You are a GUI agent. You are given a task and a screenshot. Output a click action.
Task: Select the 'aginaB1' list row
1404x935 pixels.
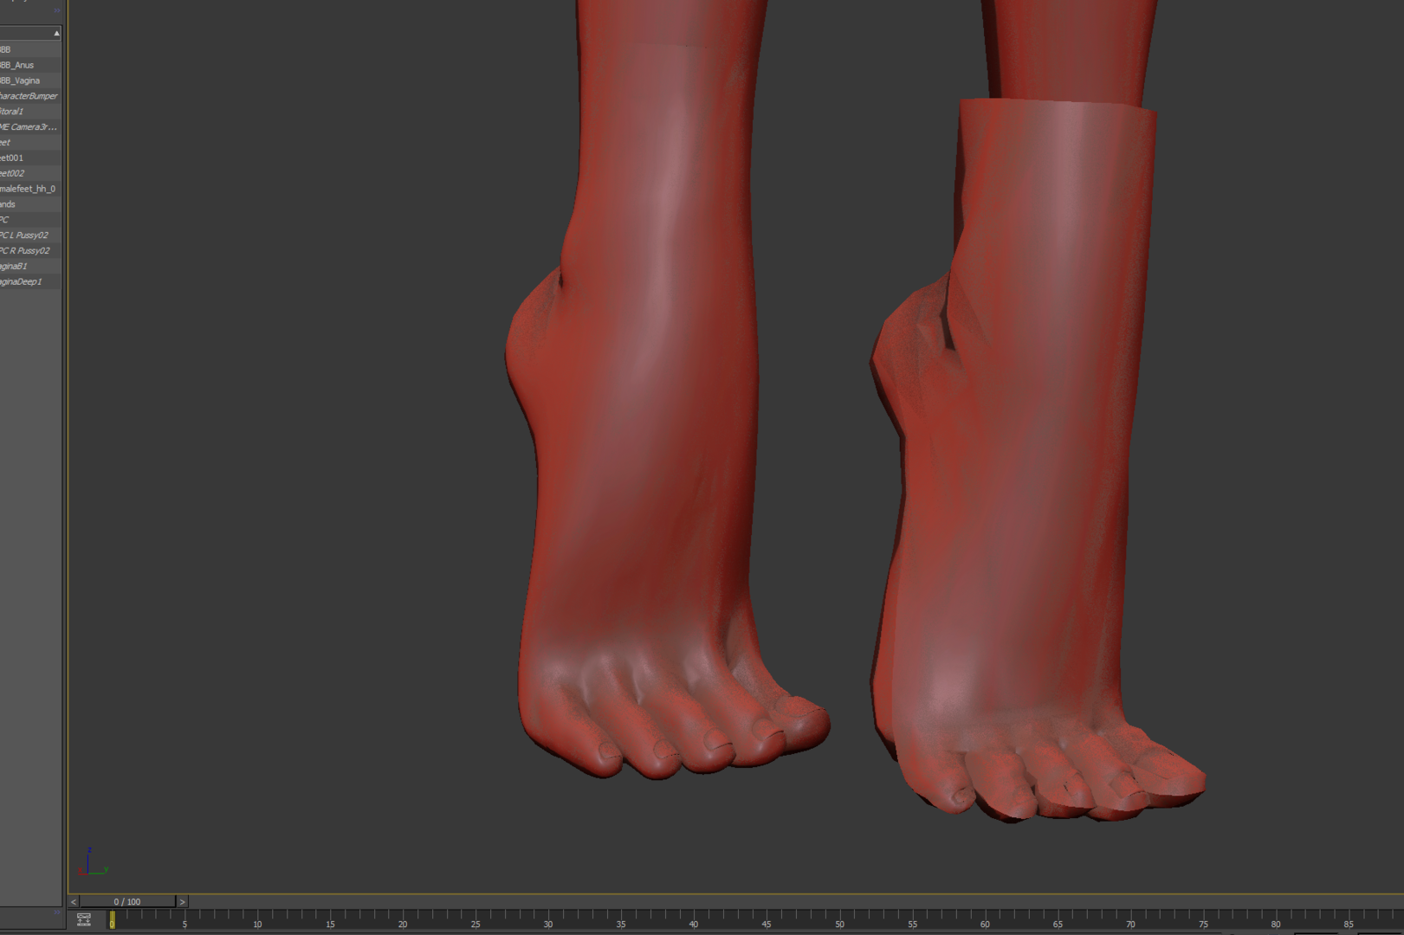point(30,267)
